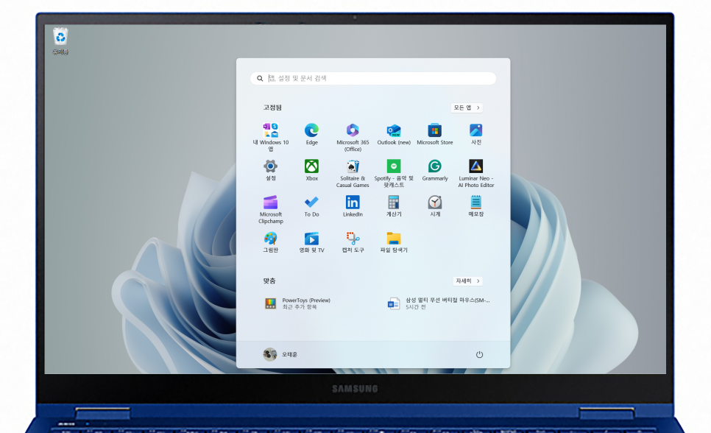Open Solitaire & Casual Games
This screenshot has width=711, height=433.
[x=353, y=173]
